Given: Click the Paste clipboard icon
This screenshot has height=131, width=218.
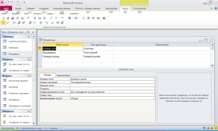Looking at the screenshot, I should pos(44,18).
